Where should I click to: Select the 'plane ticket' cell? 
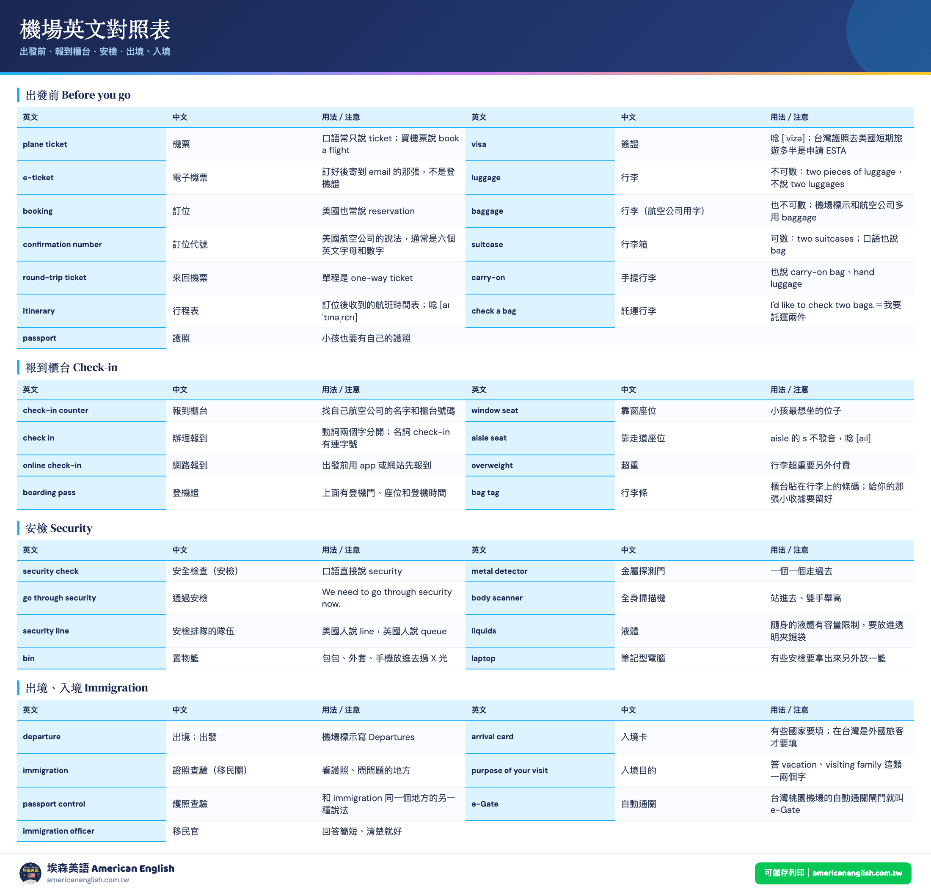pyautogui.click(x=92, y=144)
